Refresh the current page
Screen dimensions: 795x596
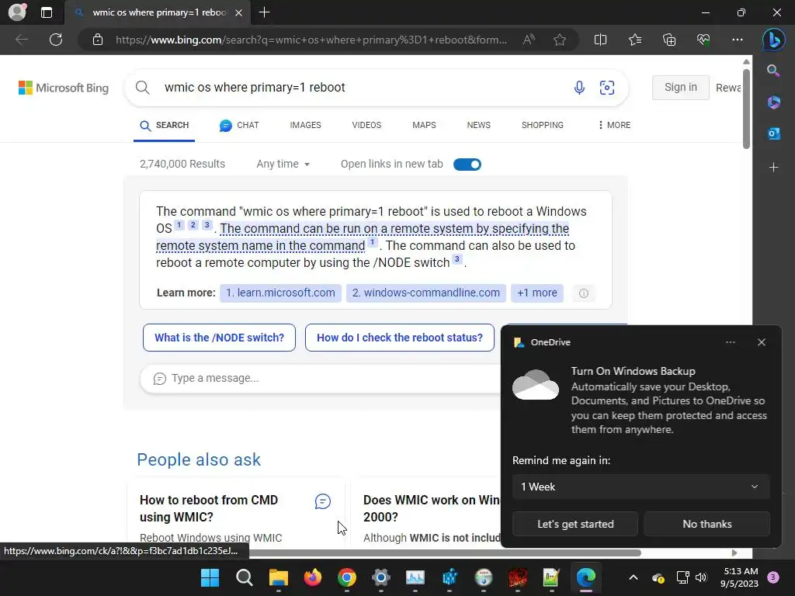[x=56, y=40]
